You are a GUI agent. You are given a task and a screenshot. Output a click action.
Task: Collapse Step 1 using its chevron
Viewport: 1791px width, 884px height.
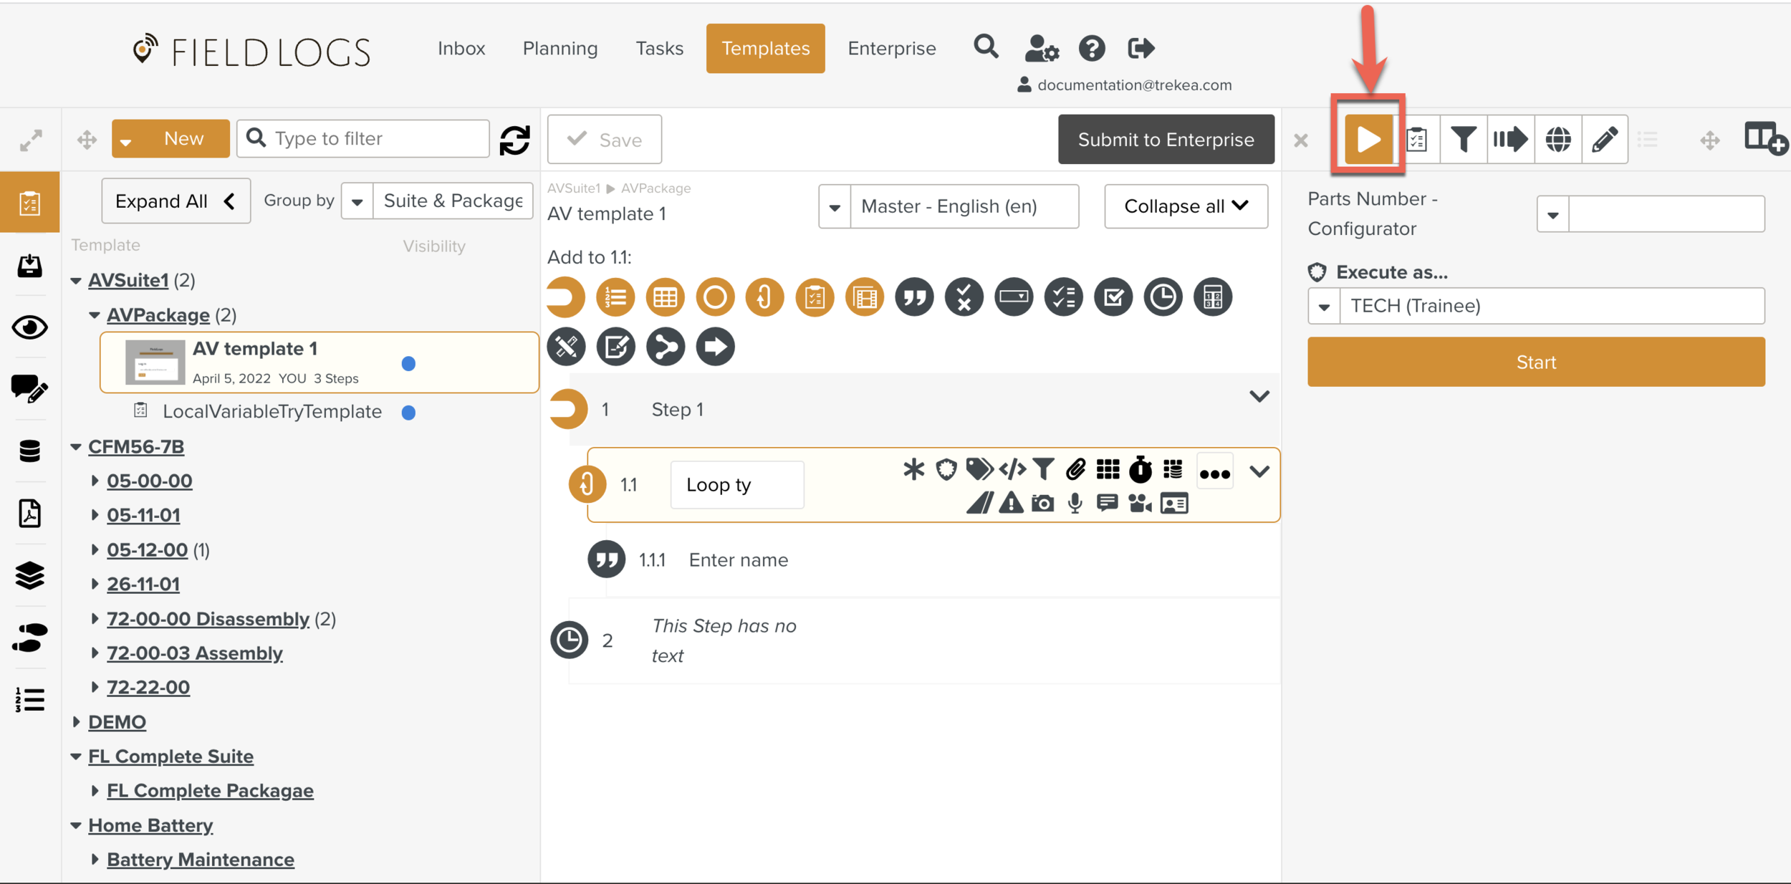click(1259, 396)
